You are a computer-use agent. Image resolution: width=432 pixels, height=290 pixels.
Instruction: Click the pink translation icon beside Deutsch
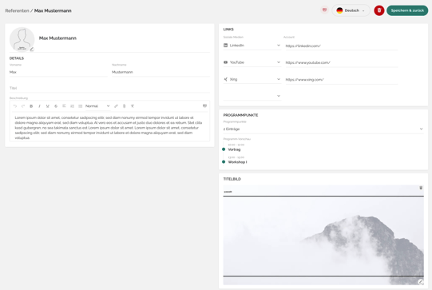tap(324, 10)
